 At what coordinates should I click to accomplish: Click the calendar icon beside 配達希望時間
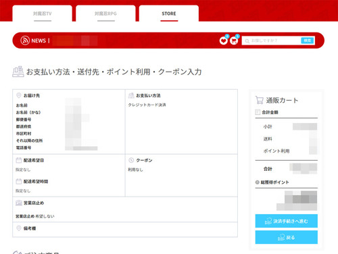point(19,182)
